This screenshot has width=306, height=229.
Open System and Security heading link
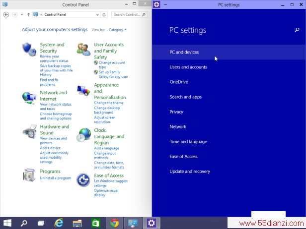[x=52, y=48]
